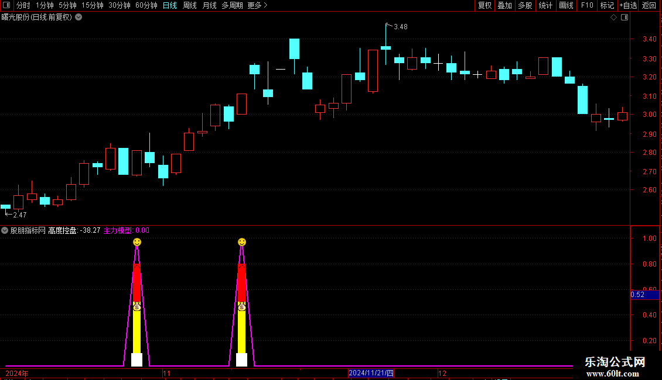This screenshot has width=662, height=380.
Task: Click the panel layout icon at top-left
Action: click(x=6, y=5)
